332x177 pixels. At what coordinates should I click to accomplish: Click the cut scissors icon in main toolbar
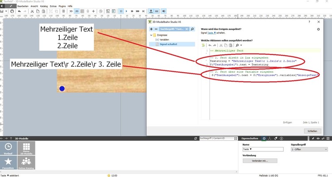click(32, 11)
